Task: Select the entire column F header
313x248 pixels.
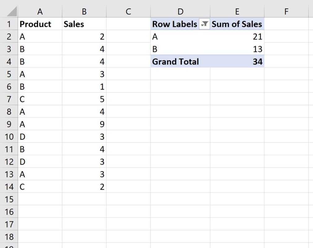Action: coord(286,11)
